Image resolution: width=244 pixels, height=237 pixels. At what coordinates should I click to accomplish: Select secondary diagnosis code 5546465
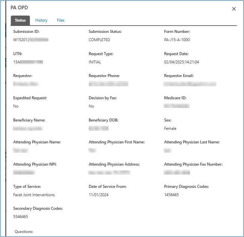point(21,216)
